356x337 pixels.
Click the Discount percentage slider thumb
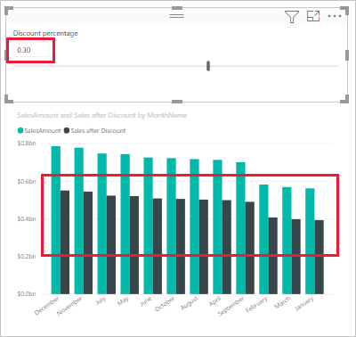point(208,66)
